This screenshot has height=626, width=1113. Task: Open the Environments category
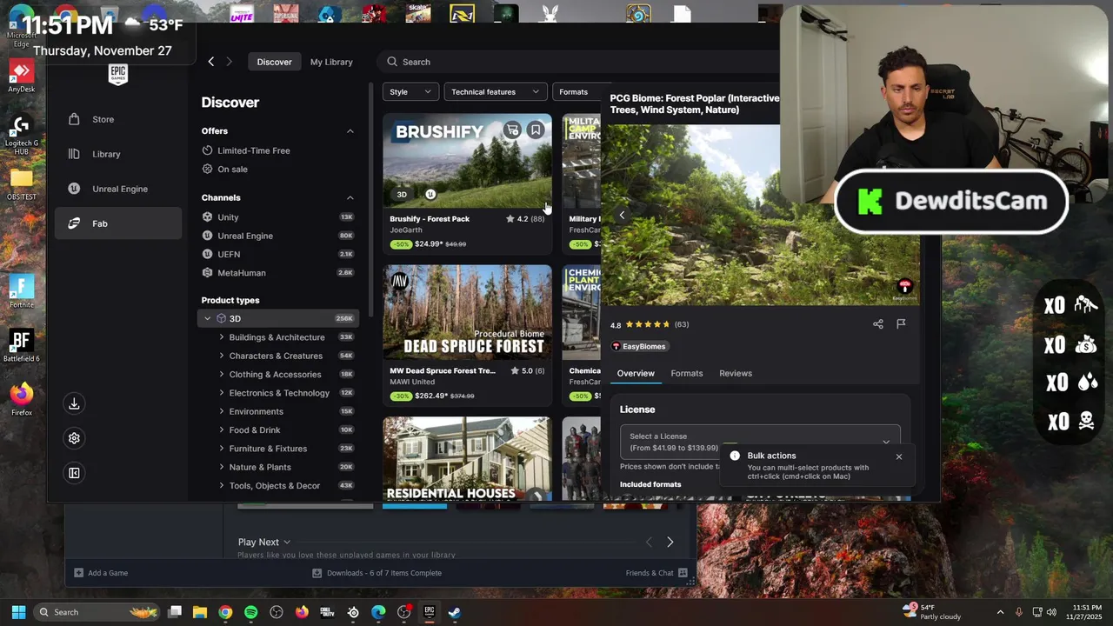pos(256,411)
